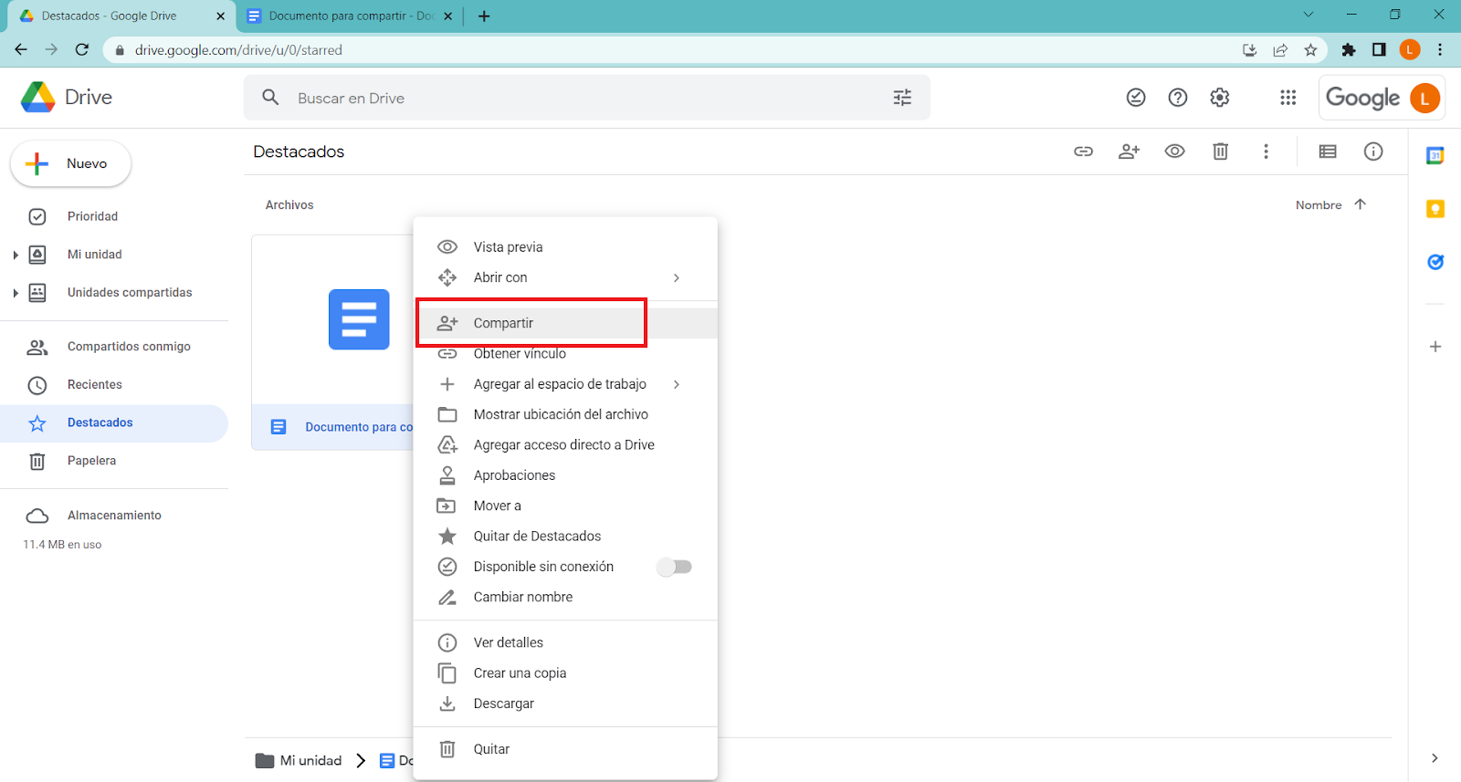Click the Google account avatar button
The height and width of the screenshot is (782, 1461).
point(1424,98)
